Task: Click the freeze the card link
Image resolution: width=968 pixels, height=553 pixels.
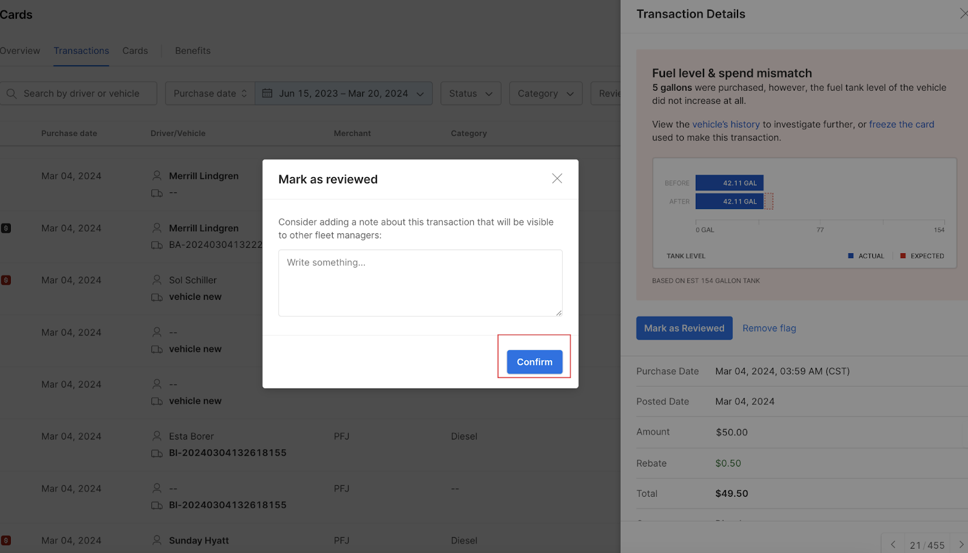Action: tap(901, 125)
